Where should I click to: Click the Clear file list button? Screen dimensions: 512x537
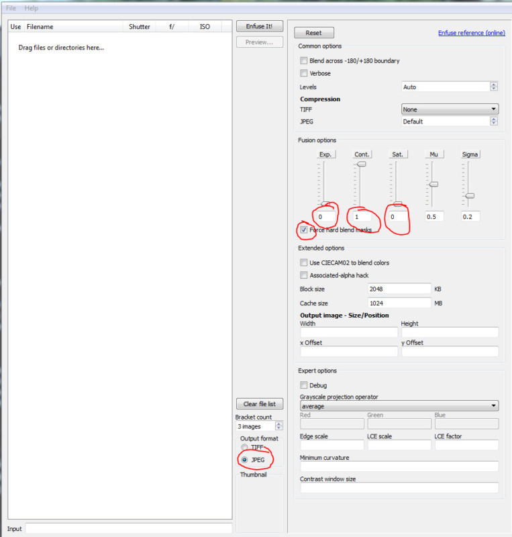pos(259,404)
